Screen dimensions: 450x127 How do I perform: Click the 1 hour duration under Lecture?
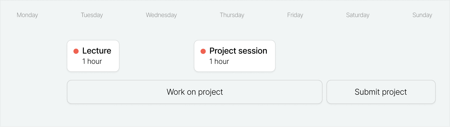pos(92,61)
